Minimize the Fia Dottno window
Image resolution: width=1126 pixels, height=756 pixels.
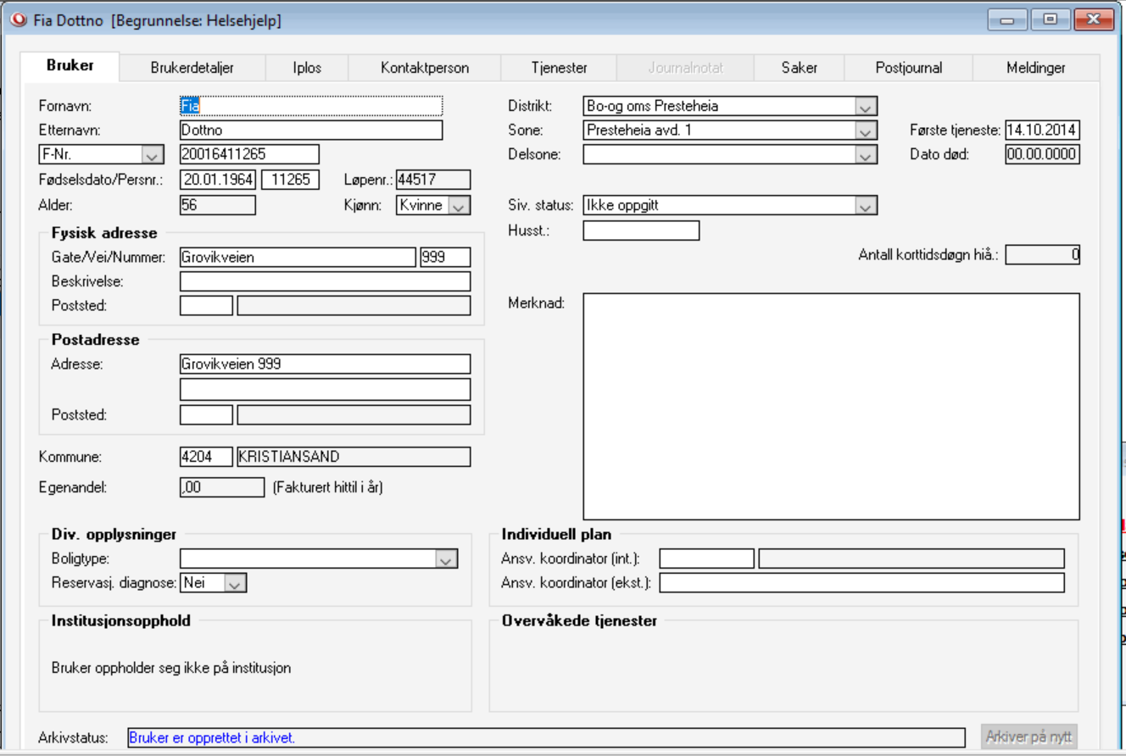click(x=1009, y=19)
